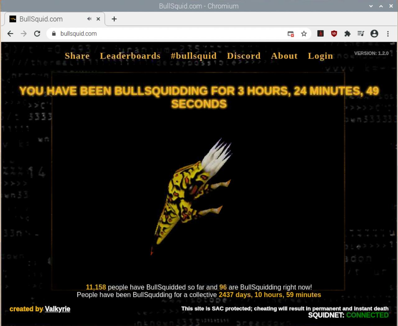Bookmark this page with the star
Screen dimensions: 398x326
[x=304, y=34]
